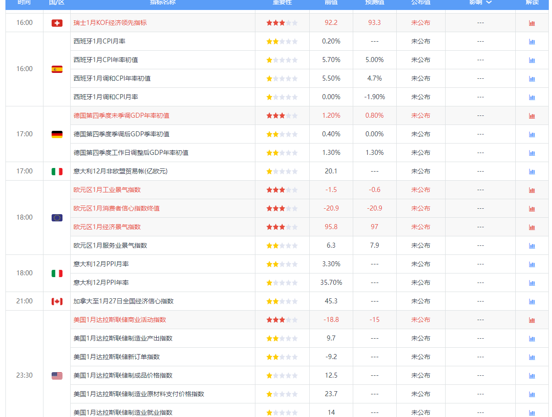This screenshot has width=552, height=417.
Task: Open chart icon for 欧元区1月工业景气指数
Action: point(532,190)
